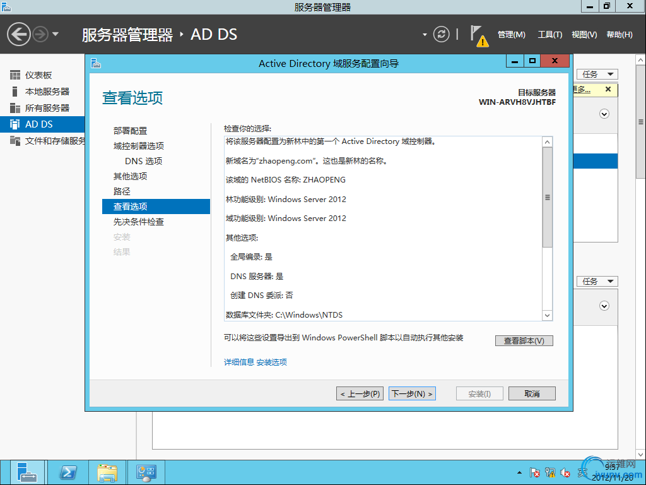The height and width of the screenshot is (485, 646).
Task: Go to the 部署配置 wizard step
Action: click(130, 131)
